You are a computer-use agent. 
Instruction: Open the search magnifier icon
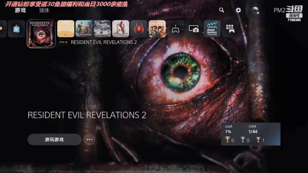222,10
